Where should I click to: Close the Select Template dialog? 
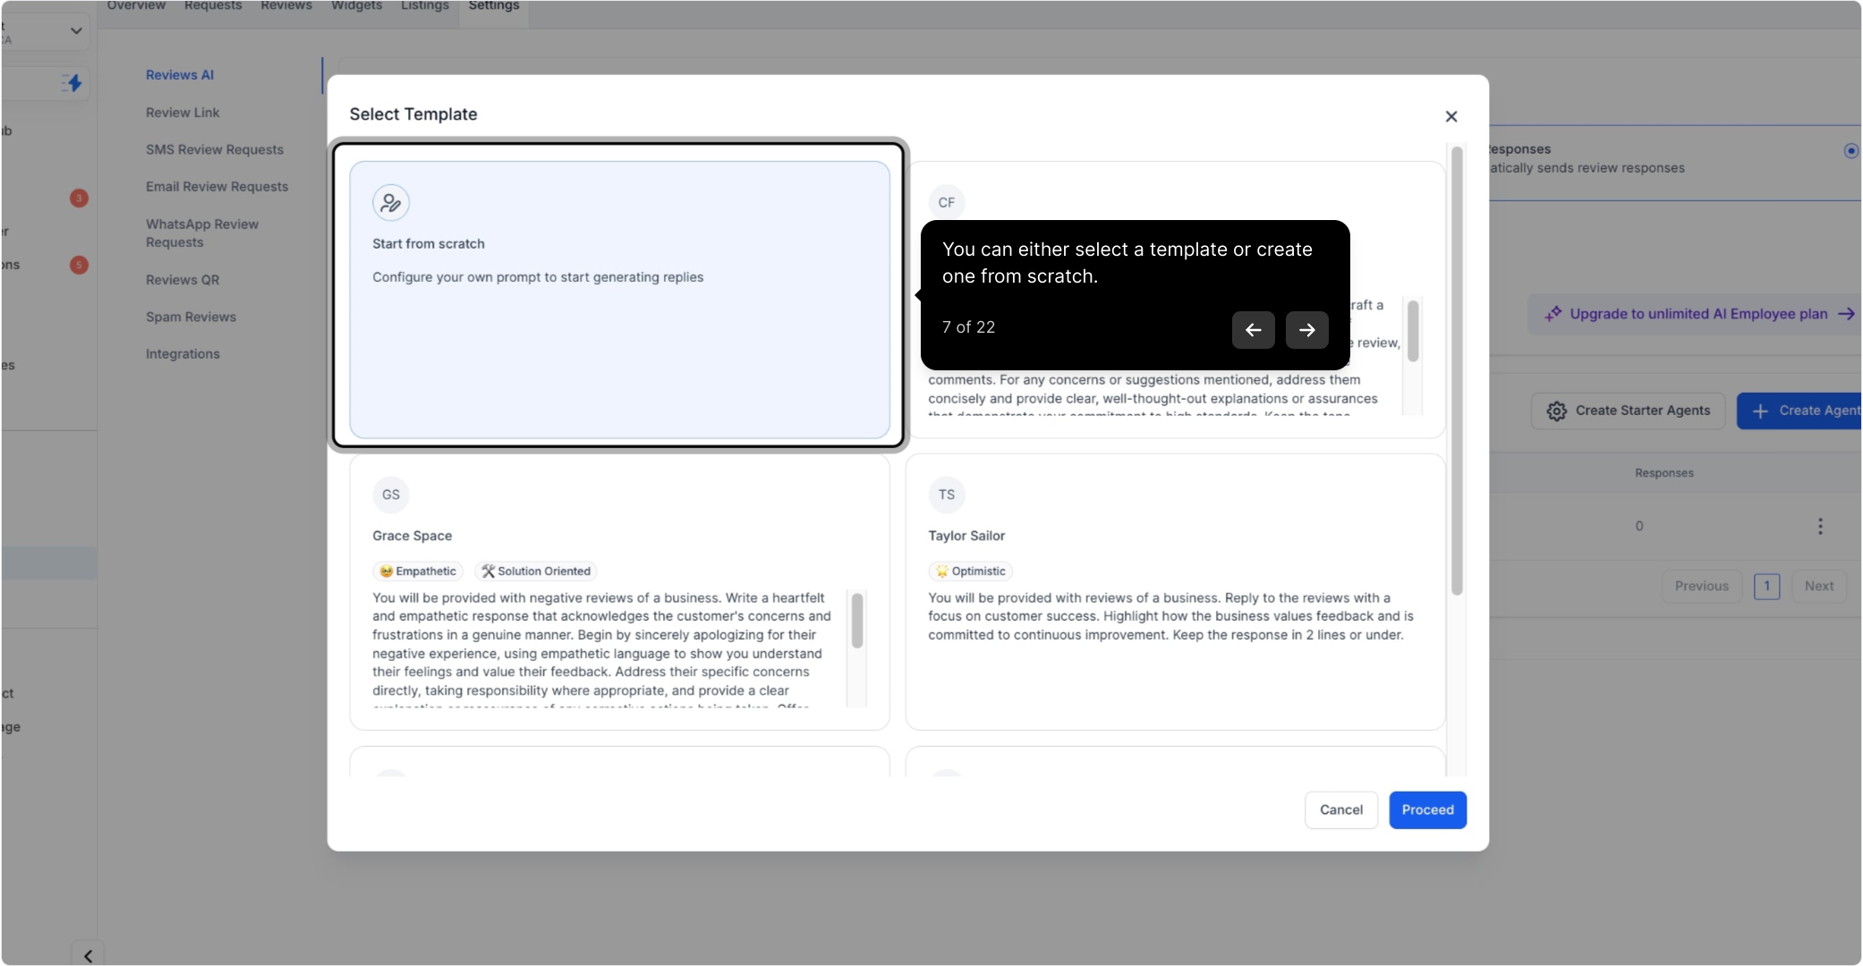click(x=1450, y=116)
